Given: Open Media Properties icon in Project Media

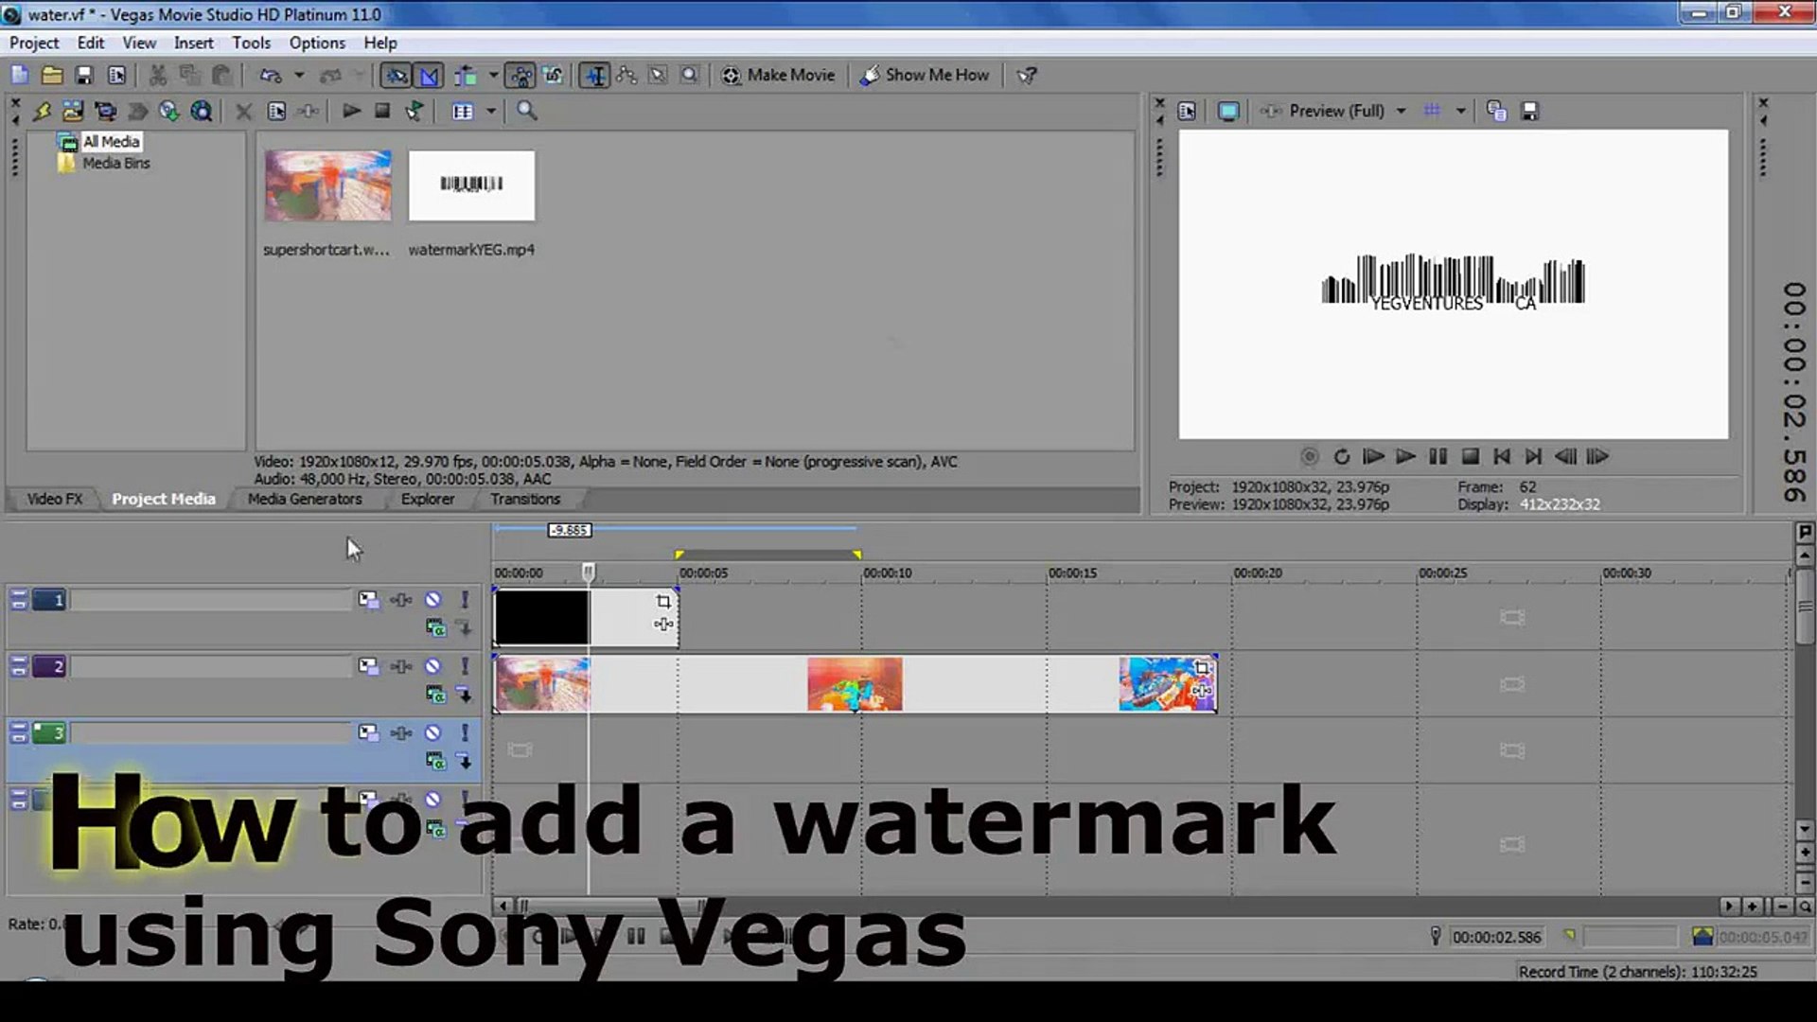Looking at the screenshot, I should point(276,112).
